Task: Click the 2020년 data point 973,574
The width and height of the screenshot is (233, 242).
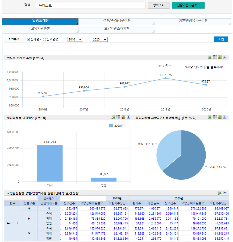Action: point(206,85)
